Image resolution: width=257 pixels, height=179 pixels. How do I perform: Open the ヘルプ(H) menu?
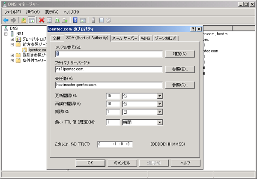[71, 12]
